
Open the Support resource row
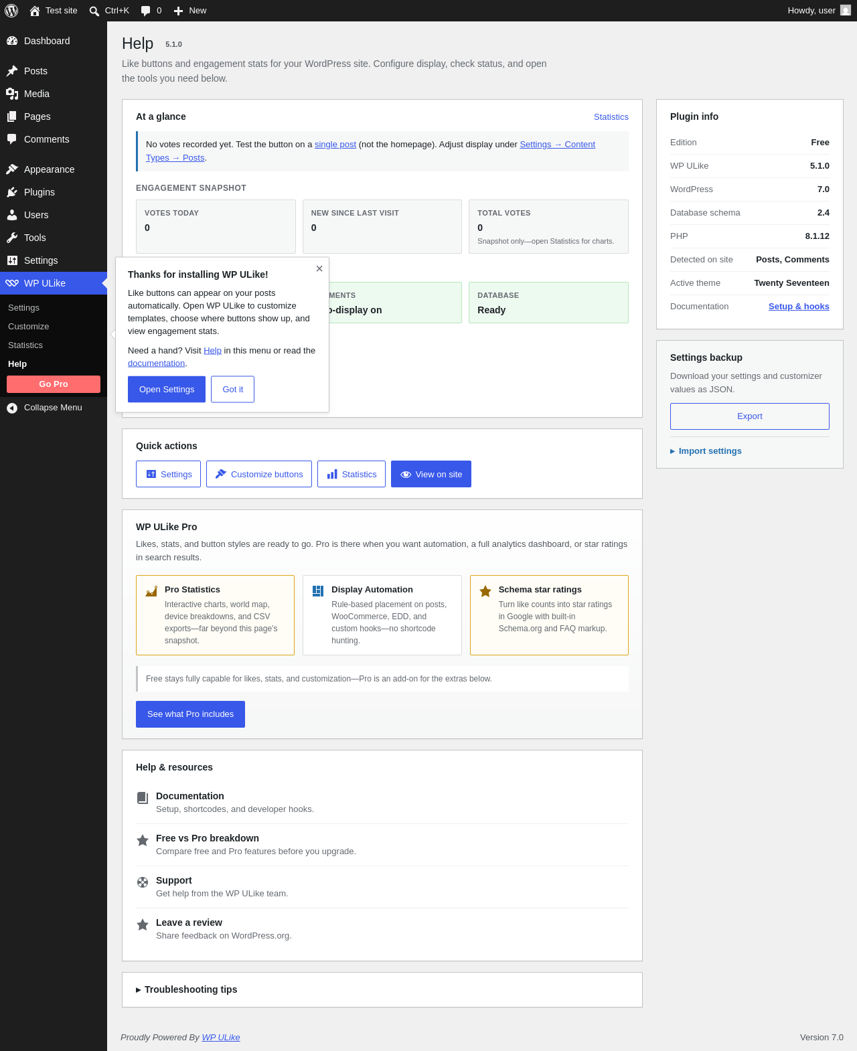point(382,887)
